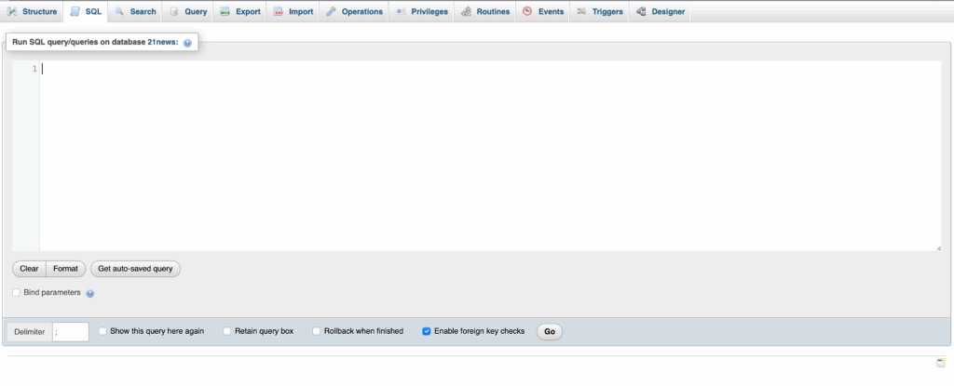954x386 pixels.
Task: Open the Operations tab
Action: click(x=354, y=11)
